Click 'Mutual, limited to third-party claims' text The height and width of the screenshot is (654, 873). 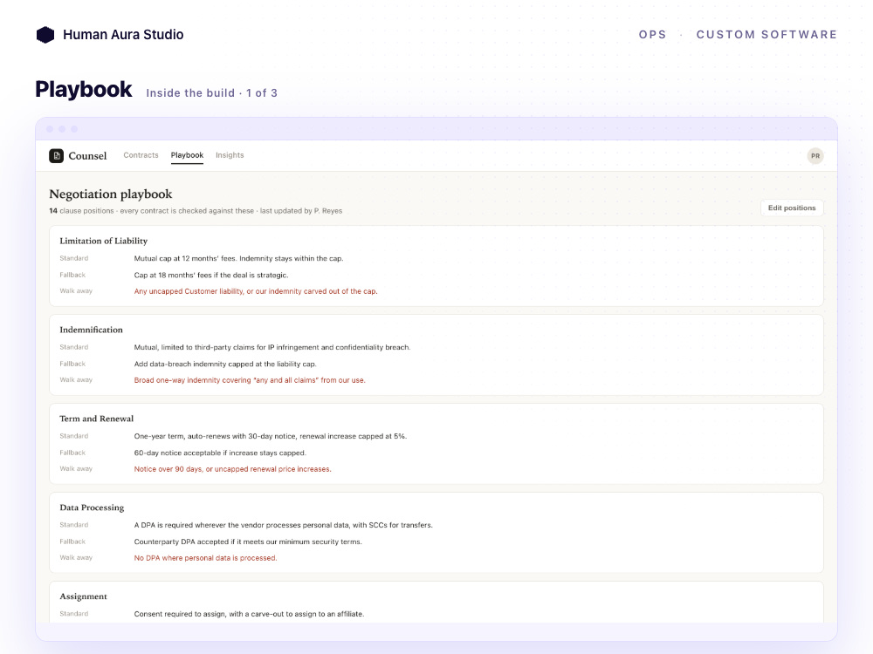coord(272,347)
